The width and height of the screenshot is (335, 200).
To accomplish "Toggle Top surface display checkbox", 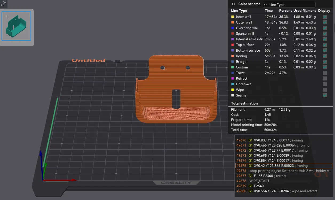I will coord(325,45).
